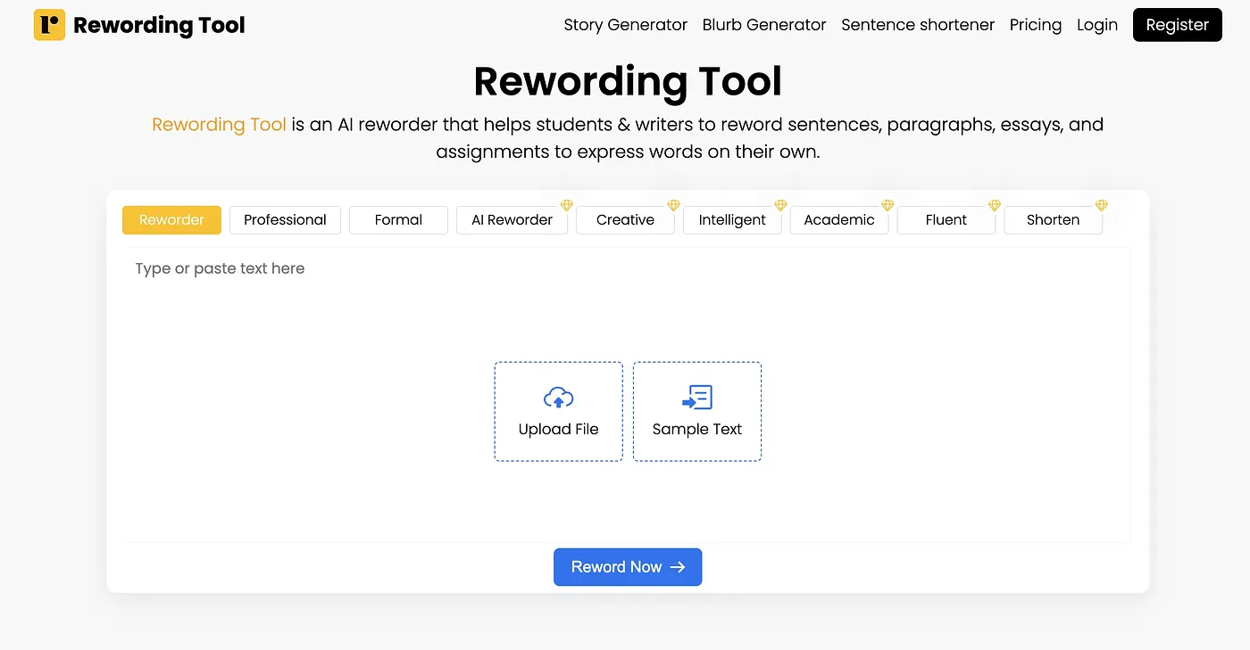The height and width of the screenshot is (650, 1250).
Task: Click the premium diamond icon on Fluent
Action: (995, 206)
